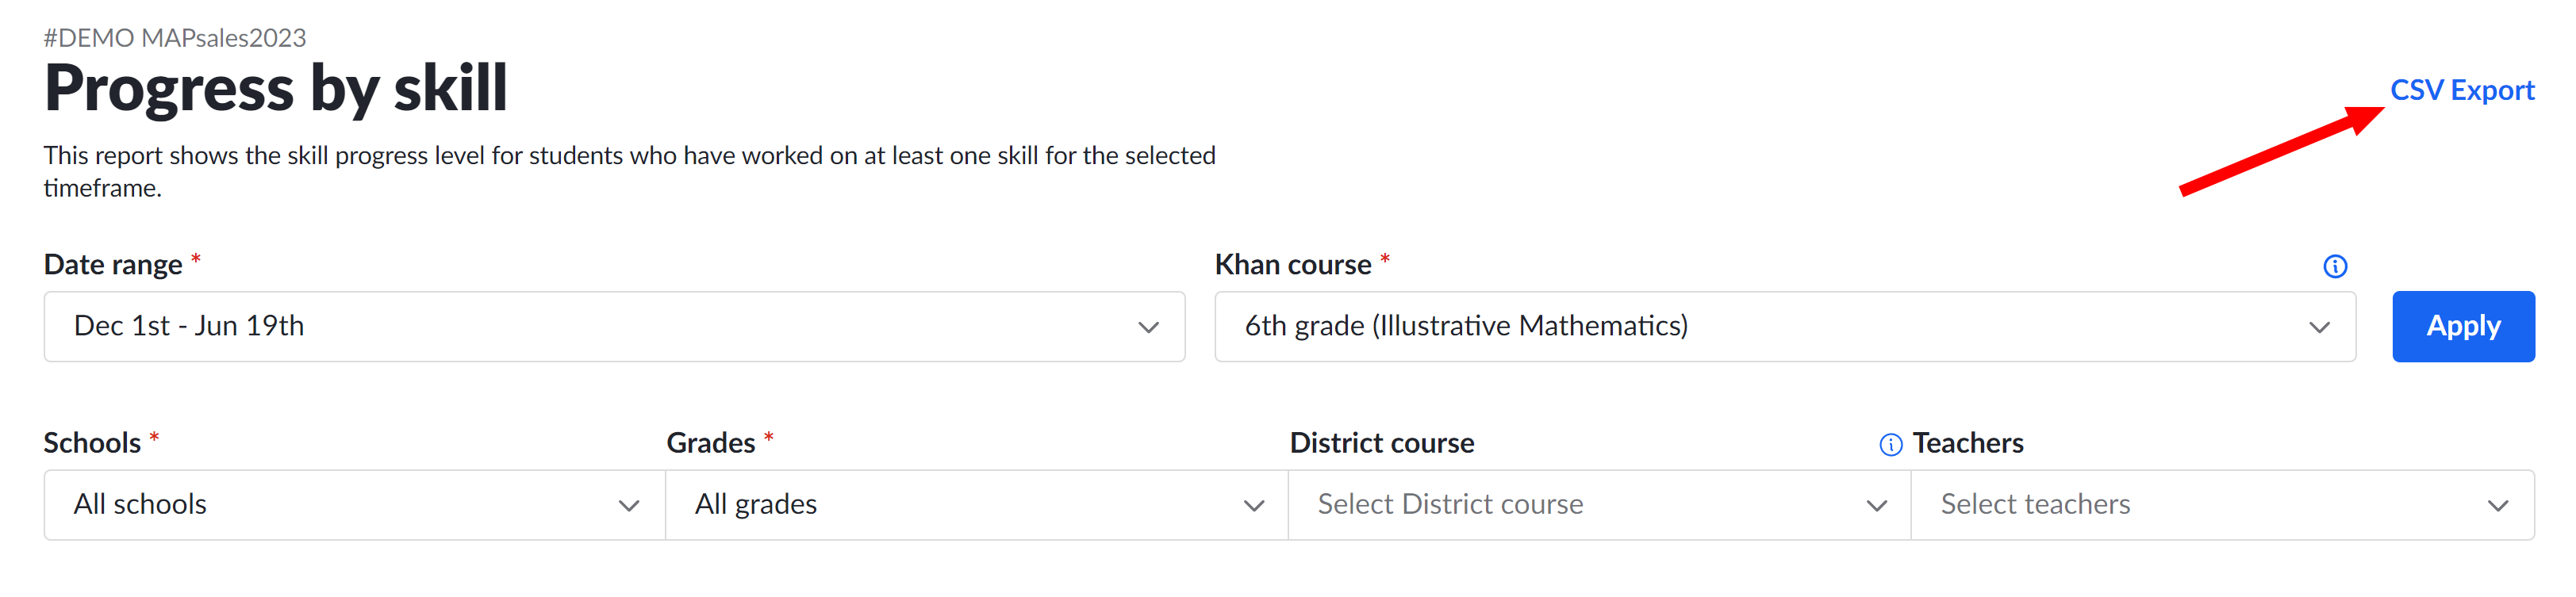Open the All grades dropdown
The width and height of the screenshot is (2576, 597).
977,505
